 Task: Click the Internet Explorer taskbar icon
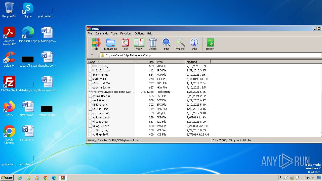click(20, 178)
